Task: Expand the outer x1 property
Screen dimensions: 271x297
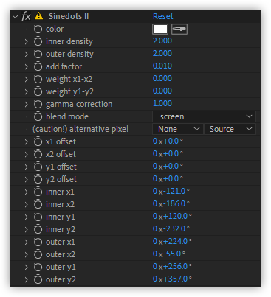Action: pos(26,242)
